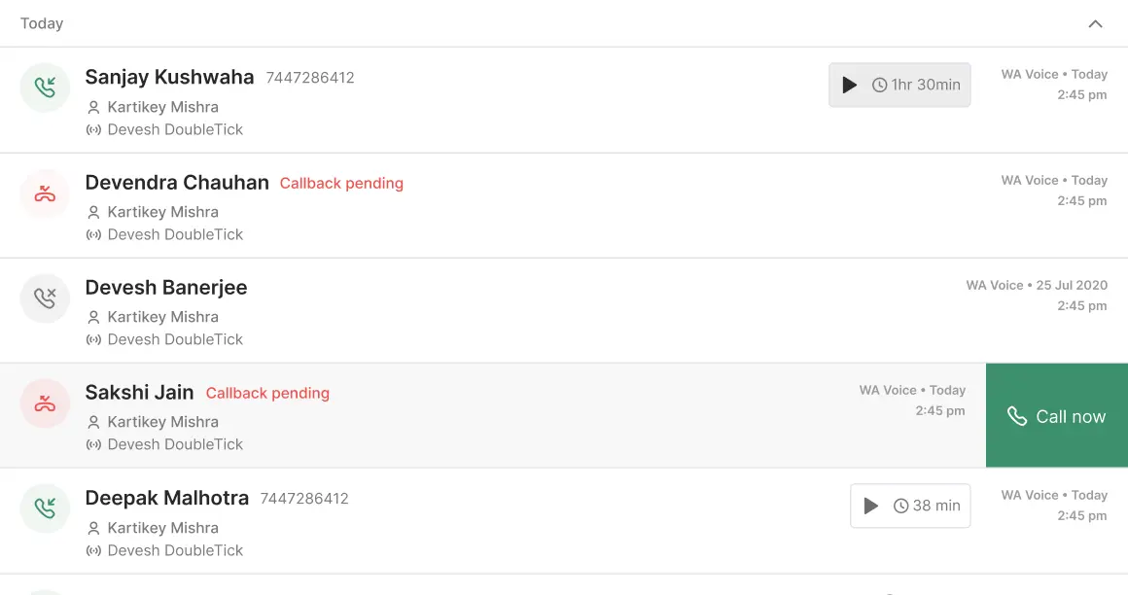Viewport: 1128px width, 595px height.
Task: Click the channel broadcast icon under Devesh Banerjee
Action: coord(94,339)
